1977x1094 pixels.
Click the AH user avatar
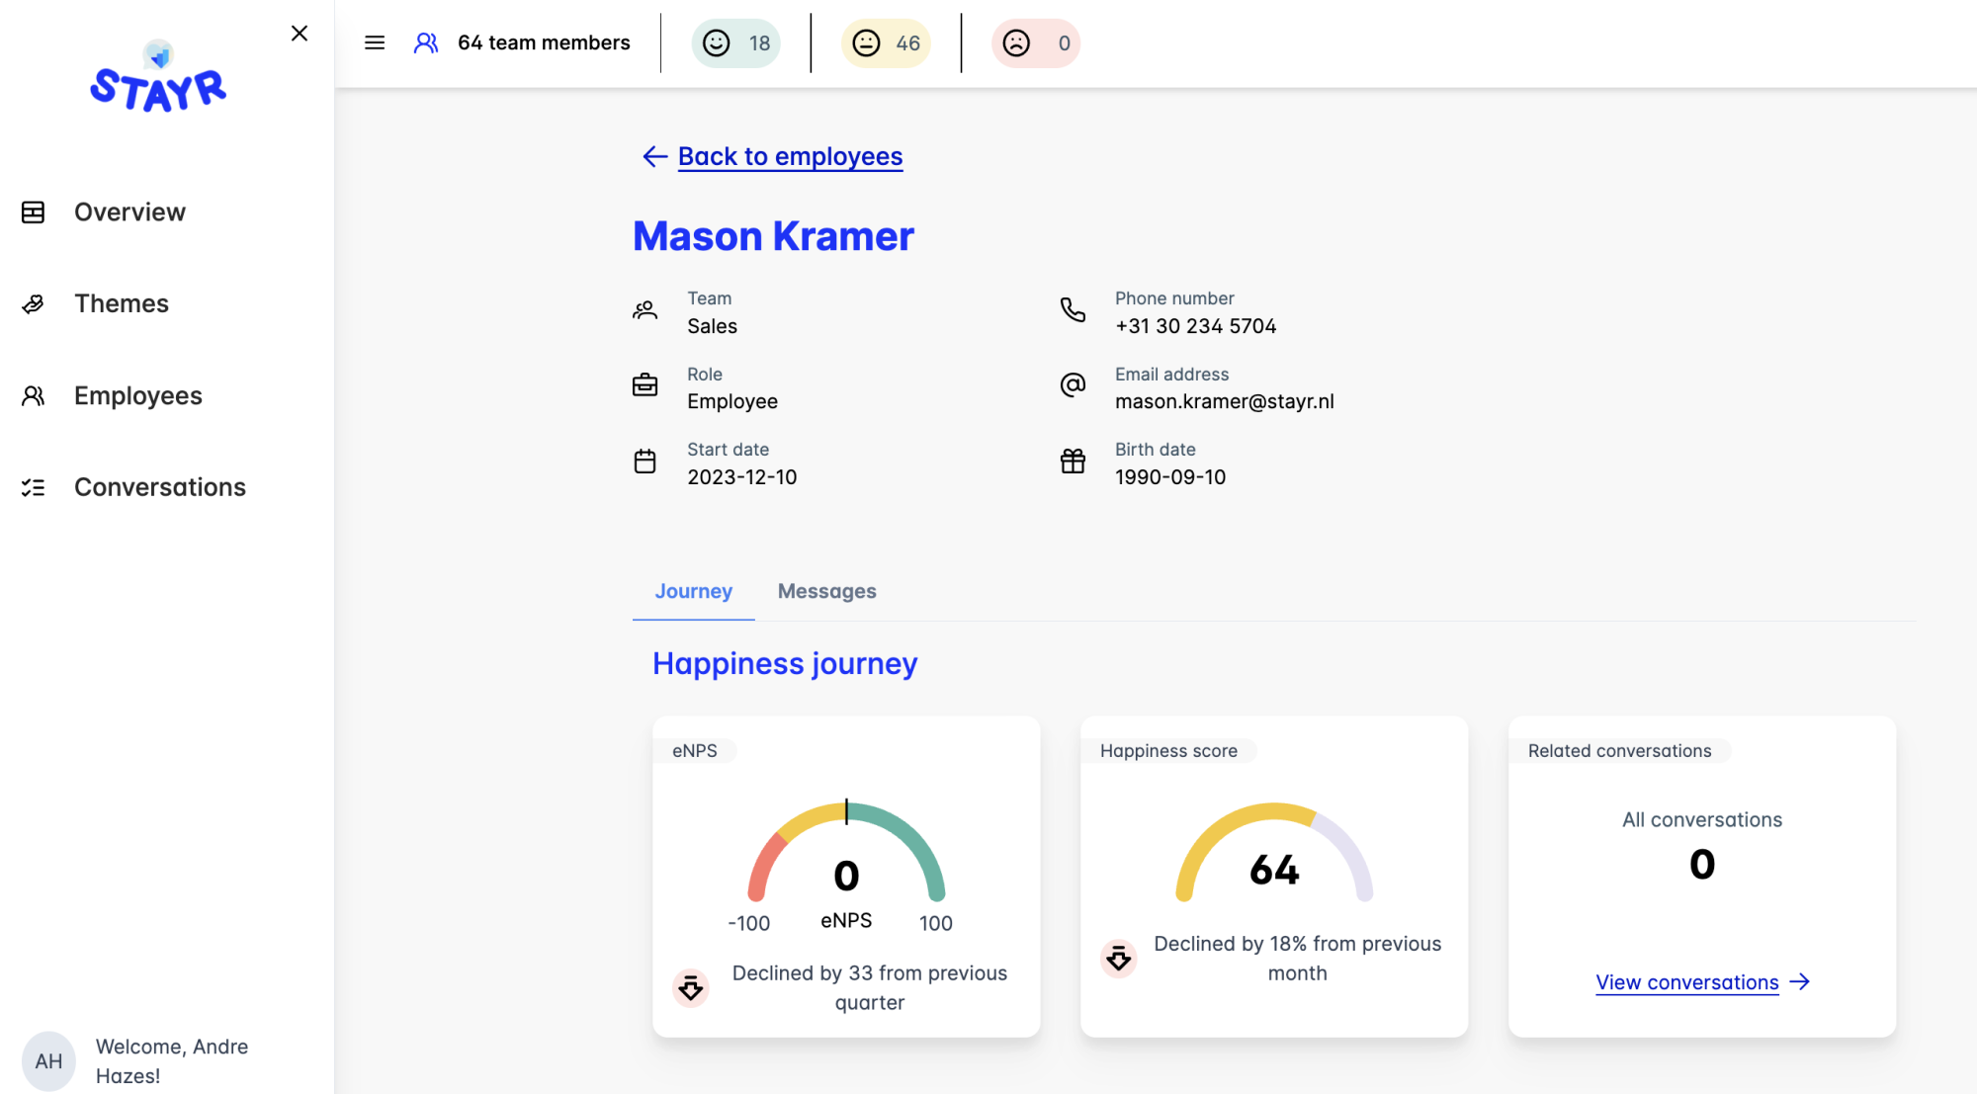click(48, 1061)
